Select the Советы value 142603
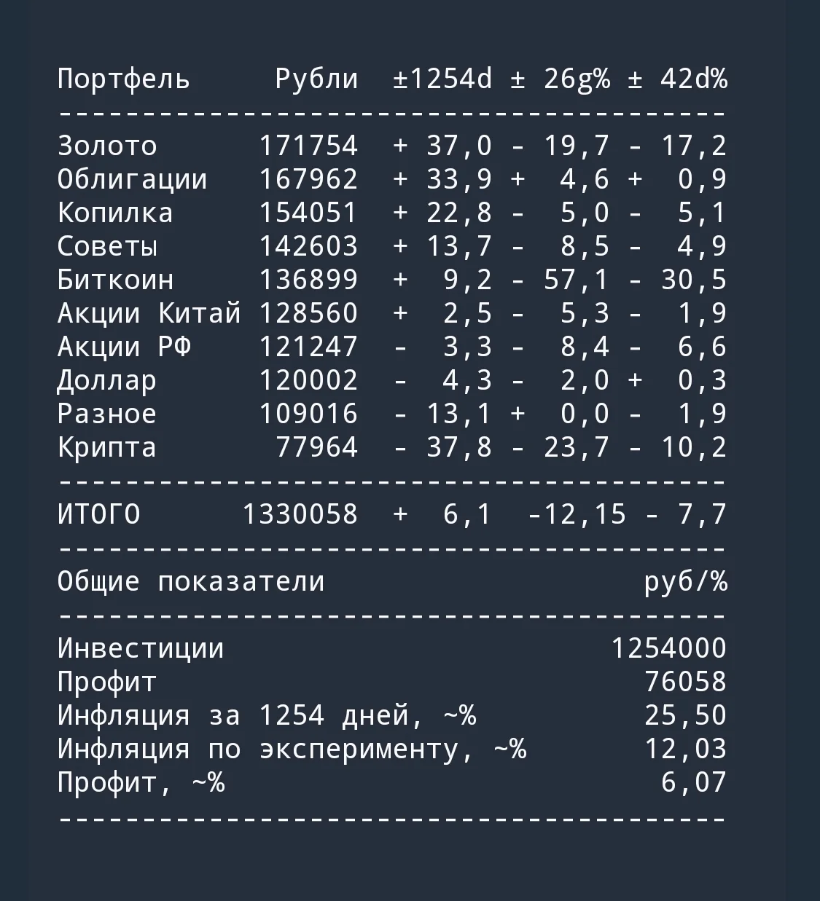820x901 pixels. pos(309,246)
